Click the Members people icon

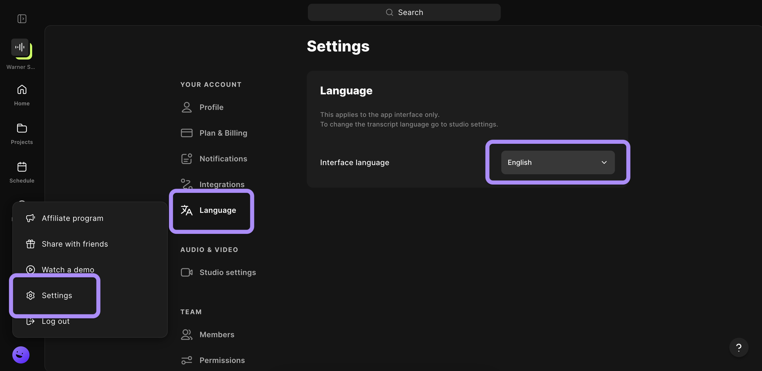(187, 334)
